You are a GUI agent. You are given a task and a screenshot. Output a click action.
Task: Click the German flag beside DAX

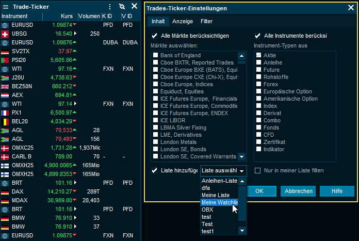pos(5,191)
